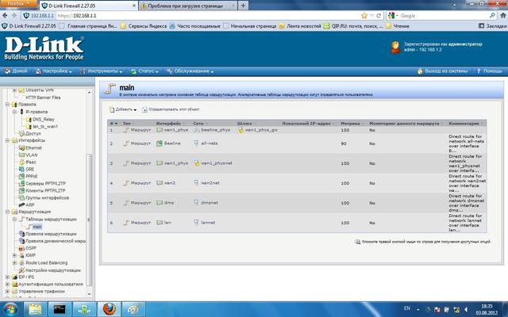Click the Доступ (Access) icon
This screenshot has height=317, width=508.
click(21, 133)
